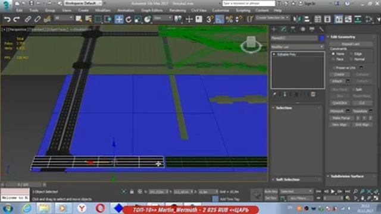The height and width of the screenshot is (214, 381).
Task: Open the Display command panel tab
Action: coord(312,29)
